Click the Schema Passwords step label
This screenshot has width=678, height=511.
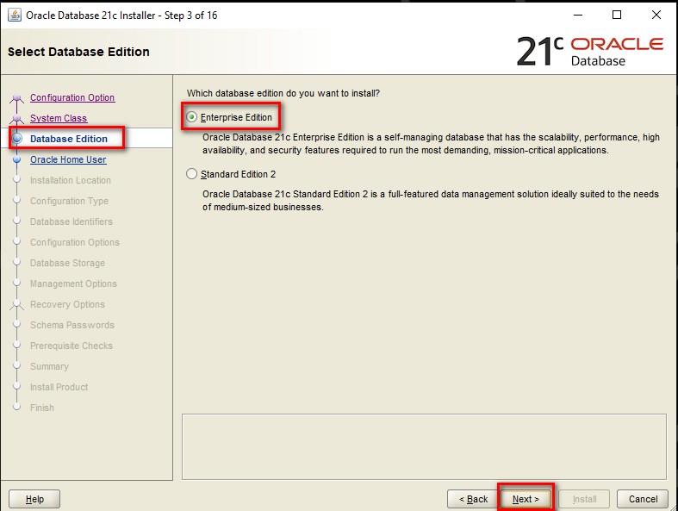(72, 325)
